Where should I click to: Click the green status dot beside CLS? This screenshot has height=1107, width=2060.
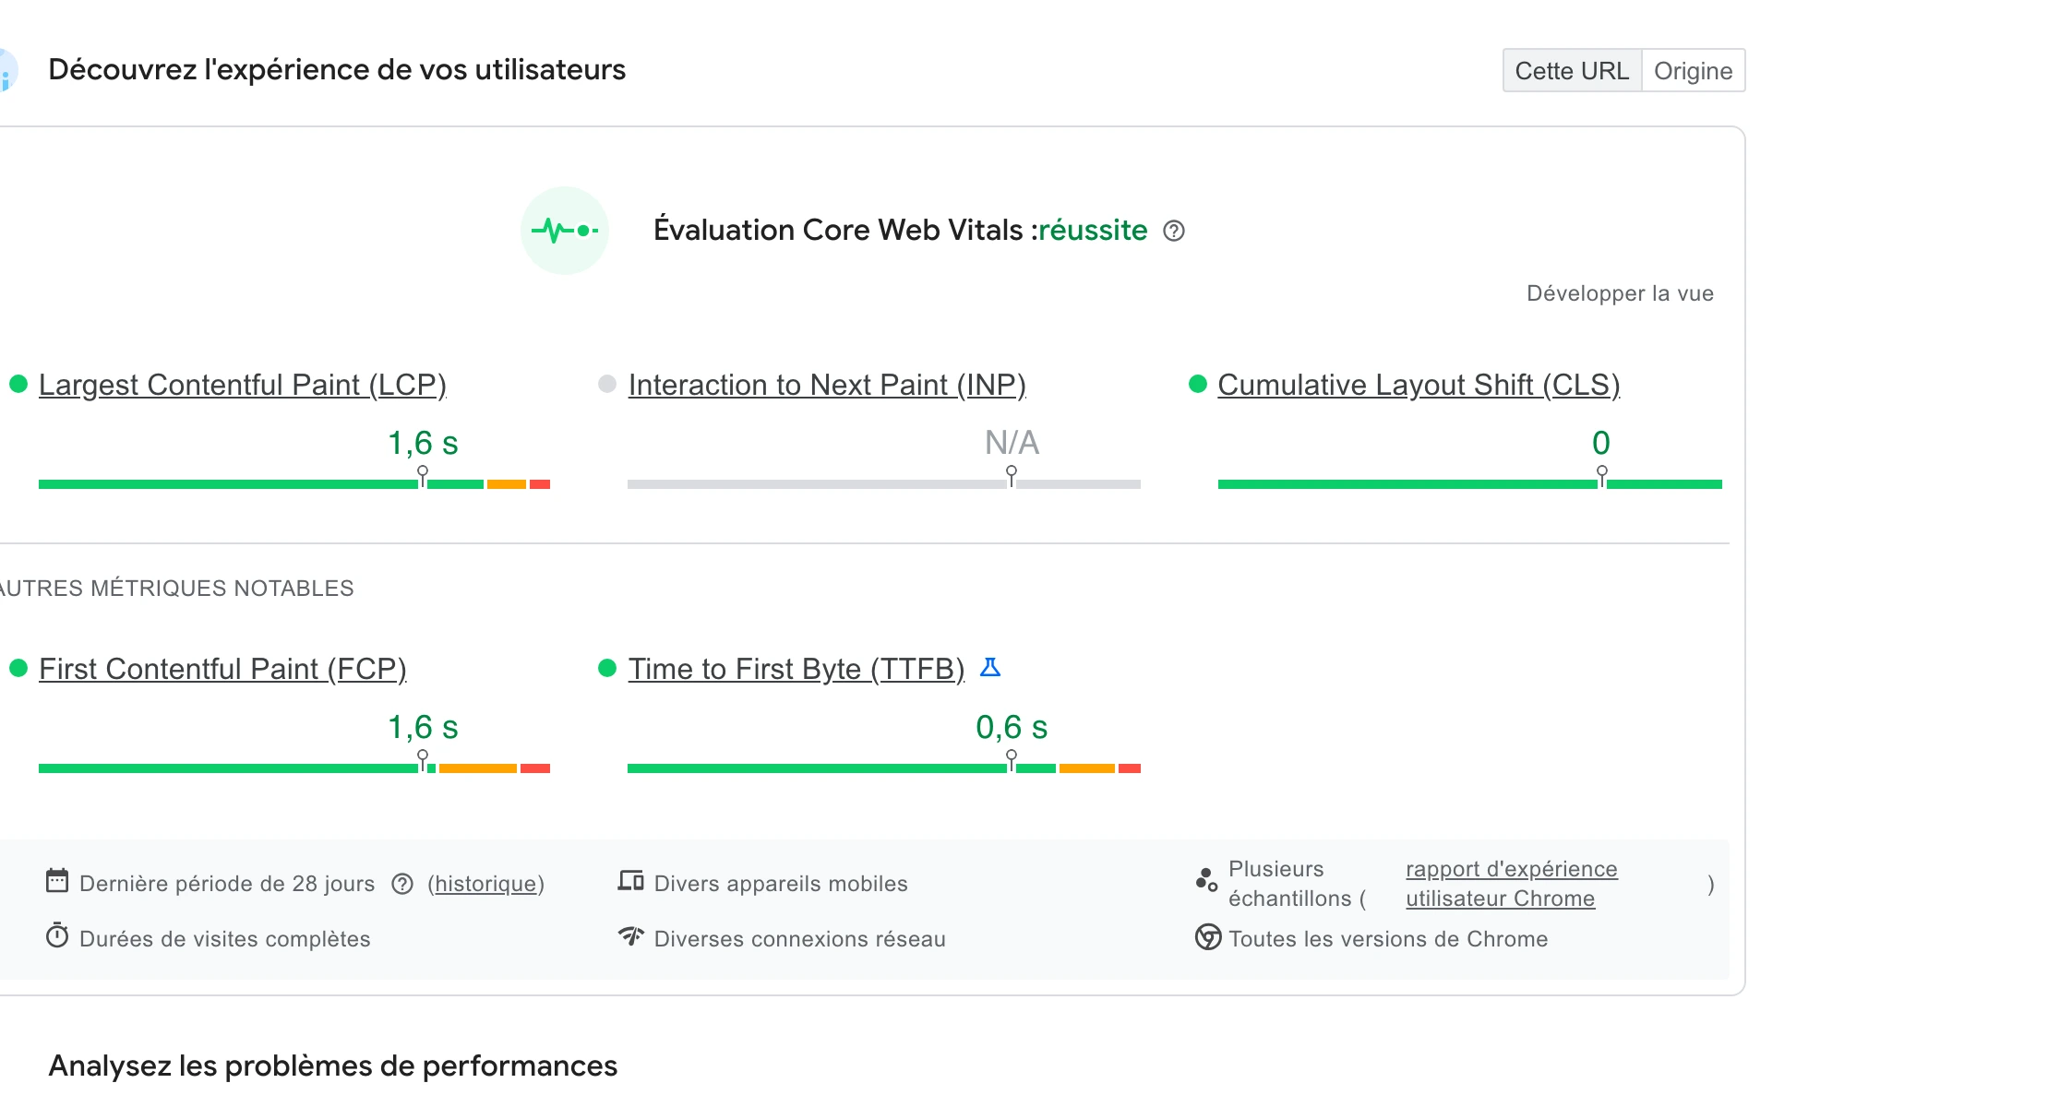pos(1198,384)
